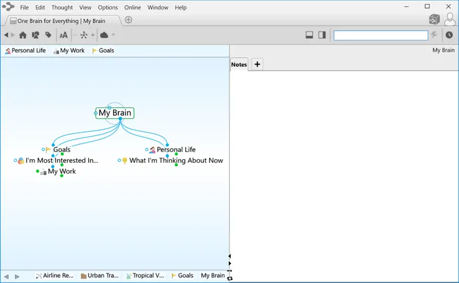Click the search input field

[x=381, y=35]
